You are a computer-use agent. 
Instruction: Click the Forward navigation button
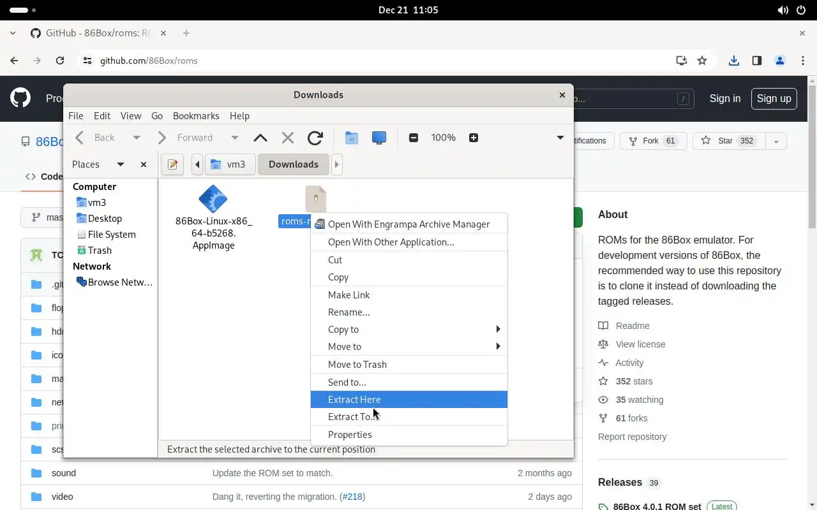[x=185, y=138]
